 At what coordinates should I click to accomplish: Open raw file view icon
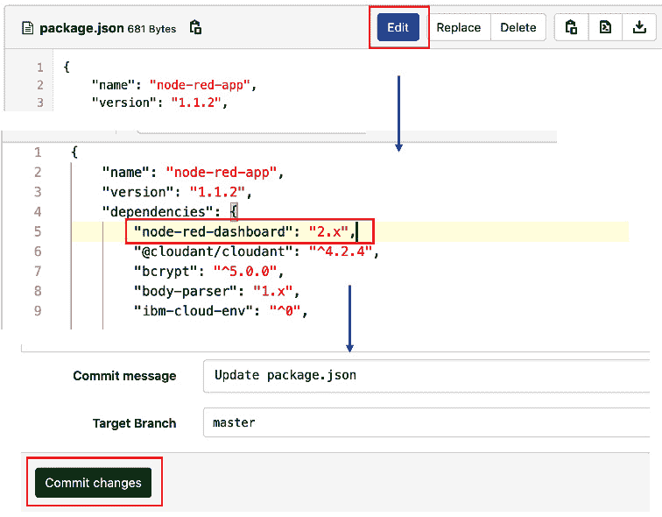point(605,27)
